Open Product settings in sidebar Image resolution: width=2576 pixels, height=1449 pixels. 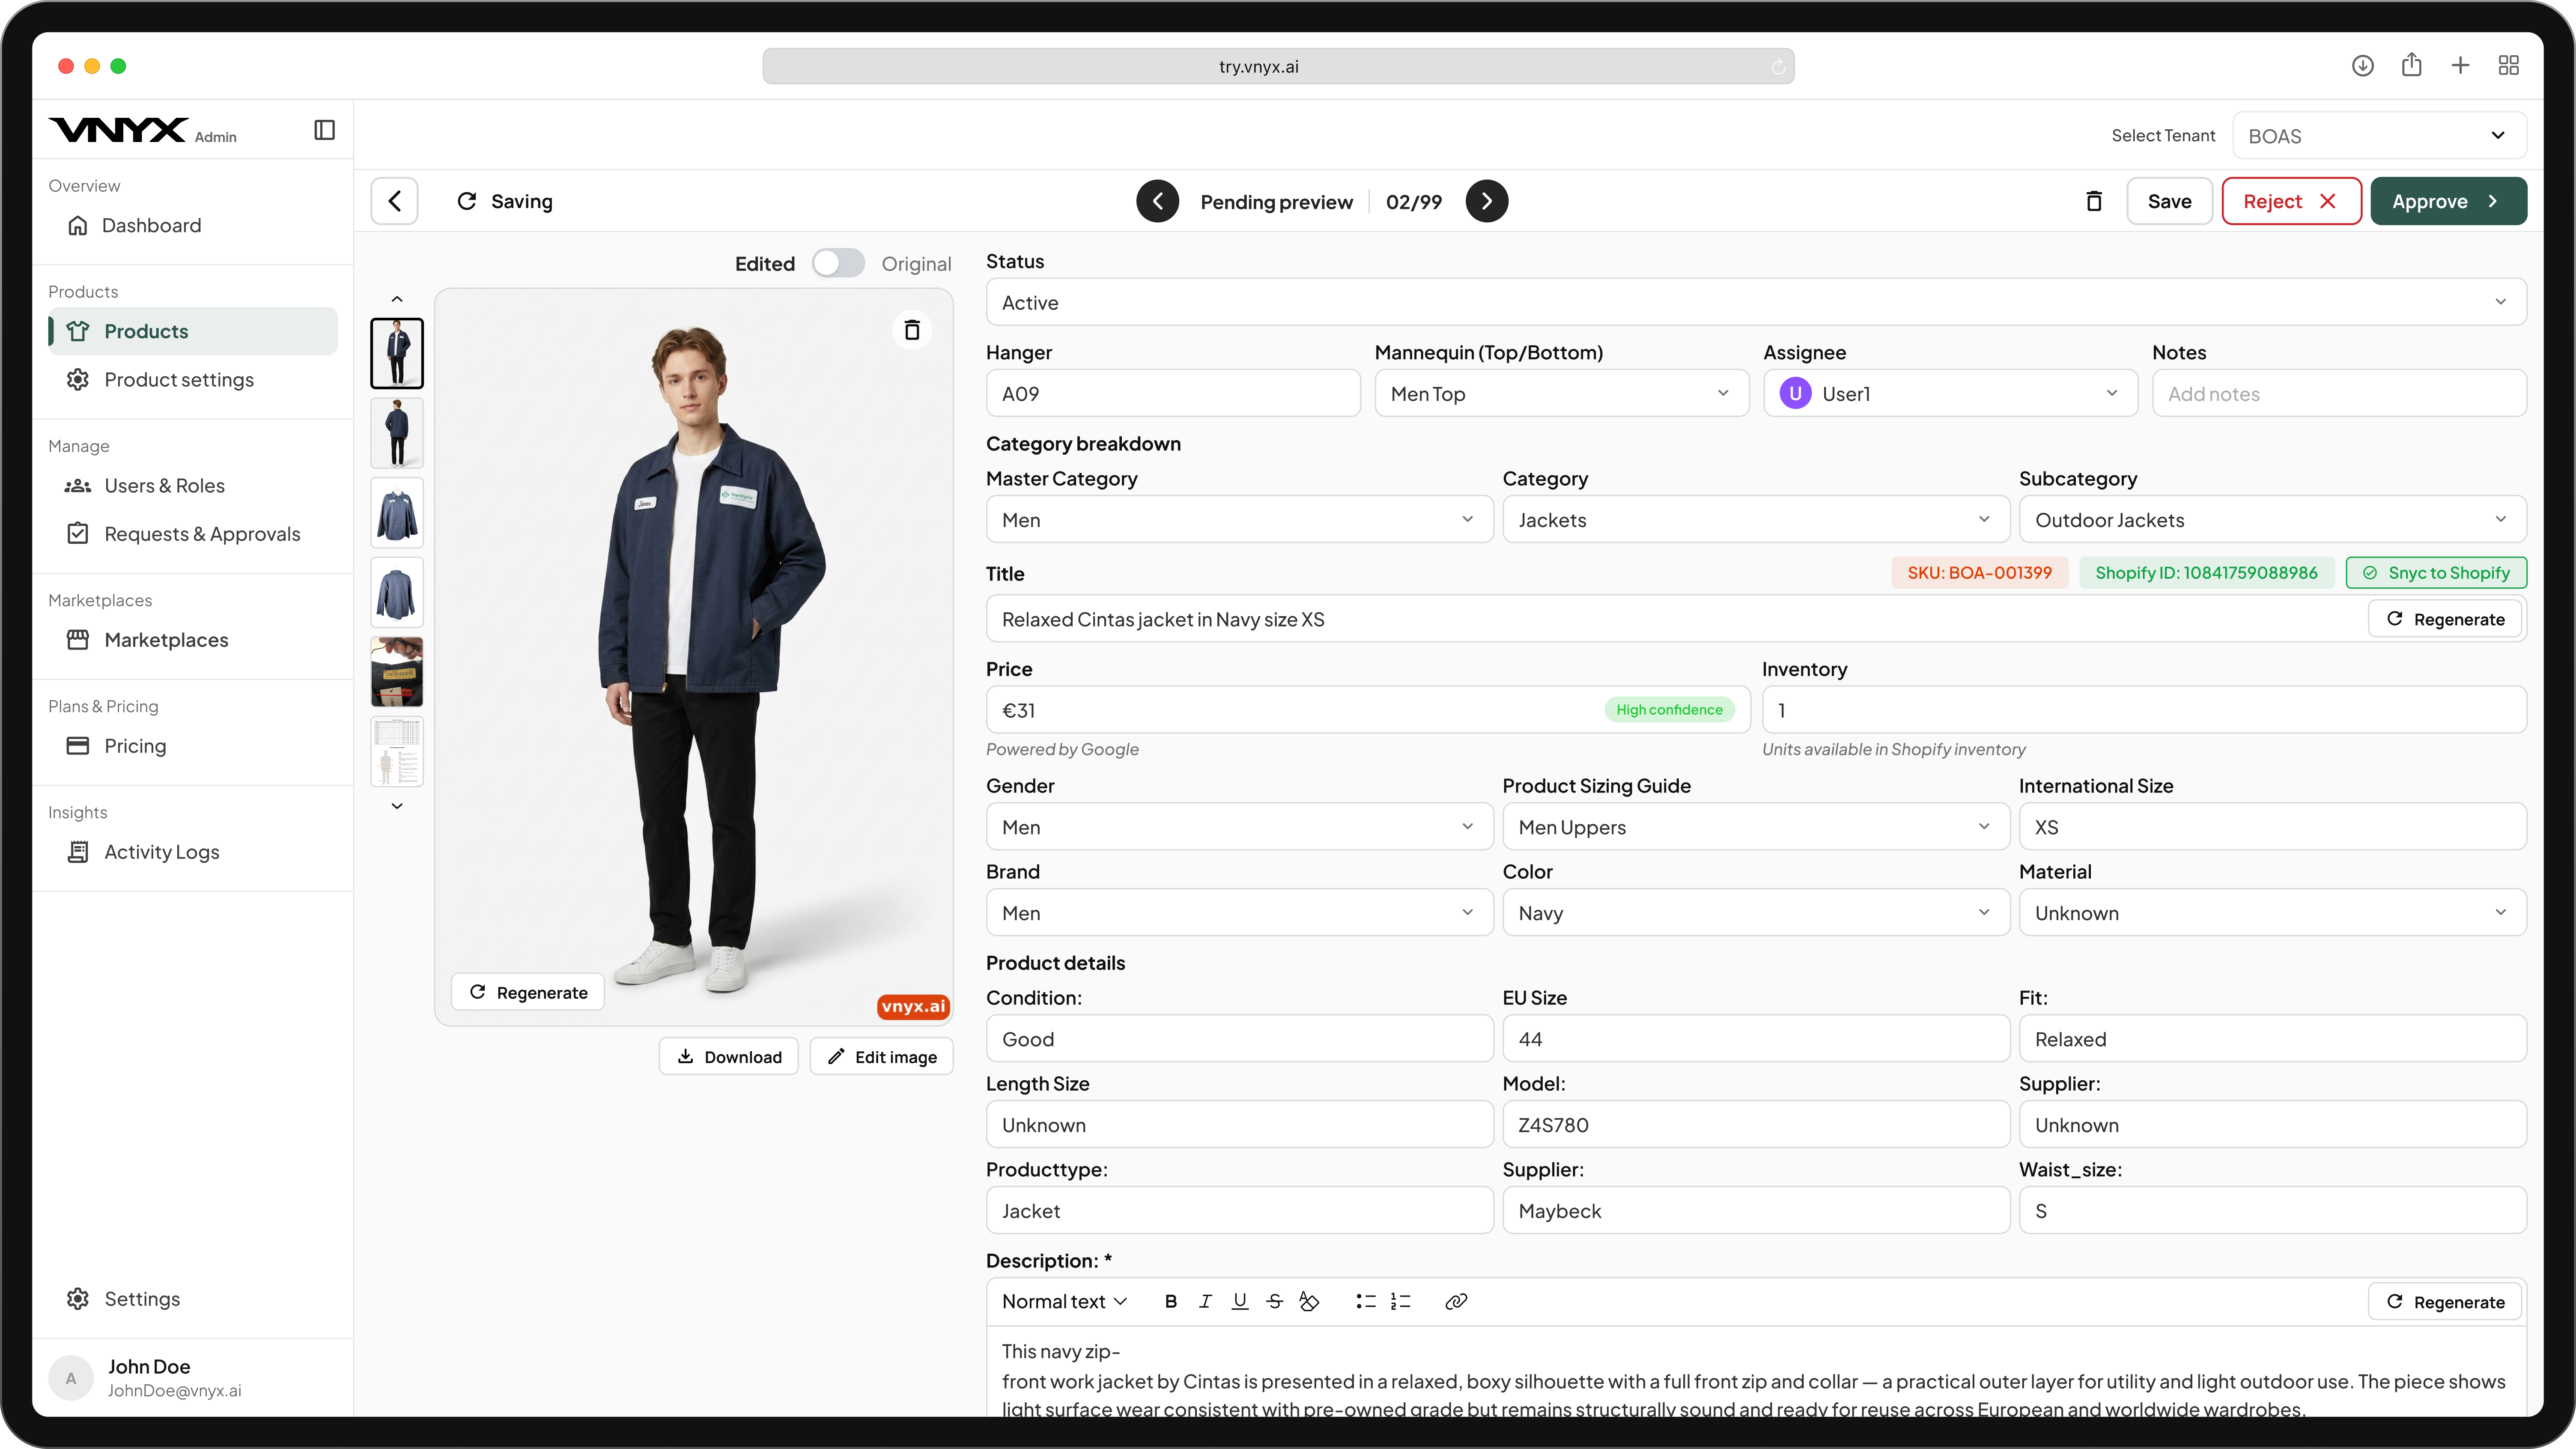193,379
